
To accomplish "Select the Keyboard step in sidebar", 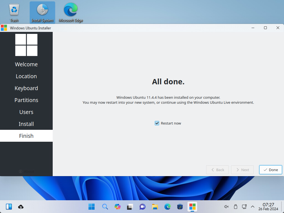I will 26,88.
